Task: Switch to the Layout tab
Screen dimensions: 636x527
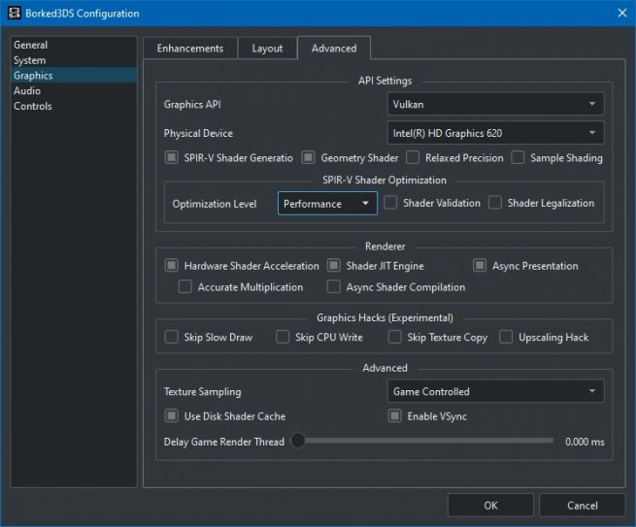Action: pos(267,49)
